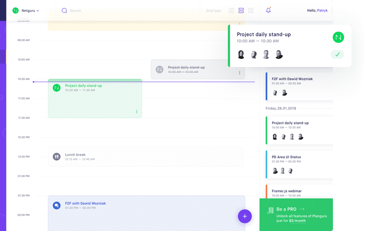This screenshot has width=365, height=231.
Task: Click the current time indicator dot
Action: [34, 82]
